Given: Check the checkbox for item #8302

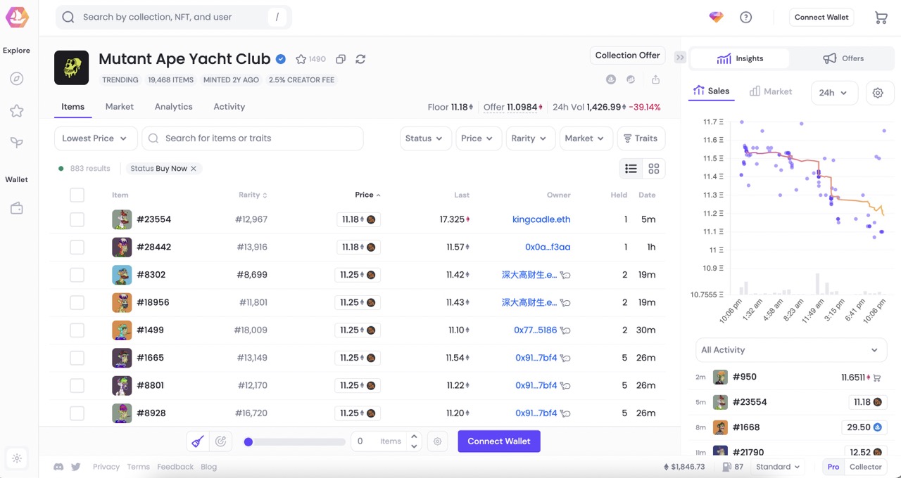Looking at the screenshot, I should click(x=77, y=274).
